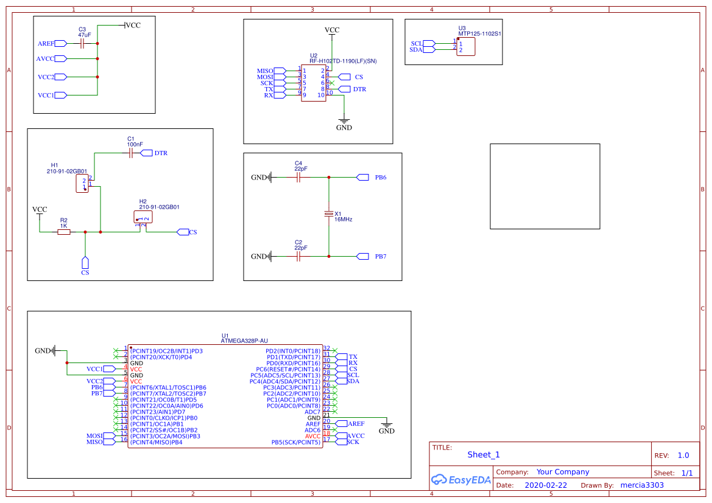
Task: Click the VCC power flag above U2
Action: click(x=331, y=33)
